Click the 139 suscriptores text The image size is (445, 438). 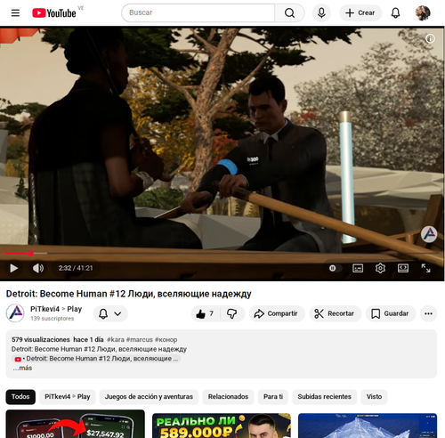(53, 319)
